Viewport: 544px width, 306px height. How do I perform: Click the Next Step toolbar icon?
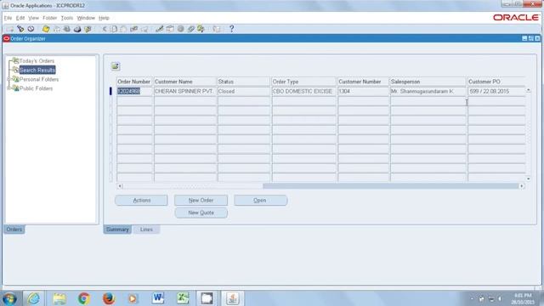[x=56, y=29]
